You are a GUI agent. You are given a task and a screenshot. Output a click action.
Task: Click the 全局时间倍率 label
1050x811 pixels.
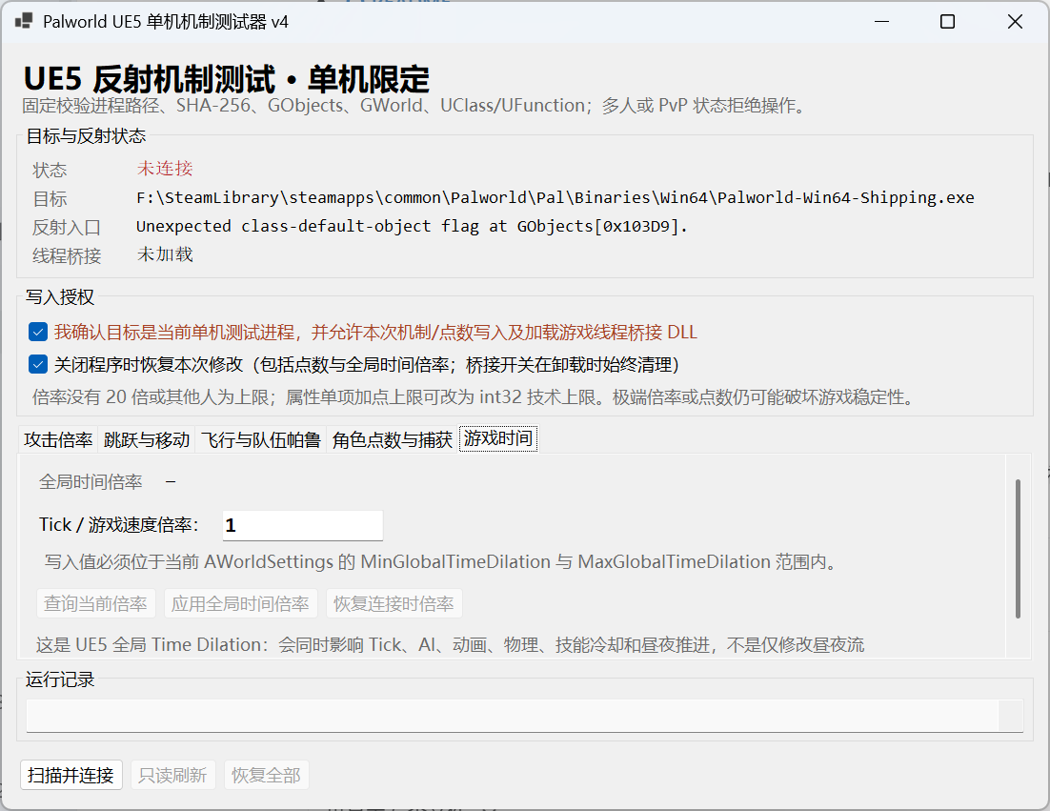coord(91,481)
